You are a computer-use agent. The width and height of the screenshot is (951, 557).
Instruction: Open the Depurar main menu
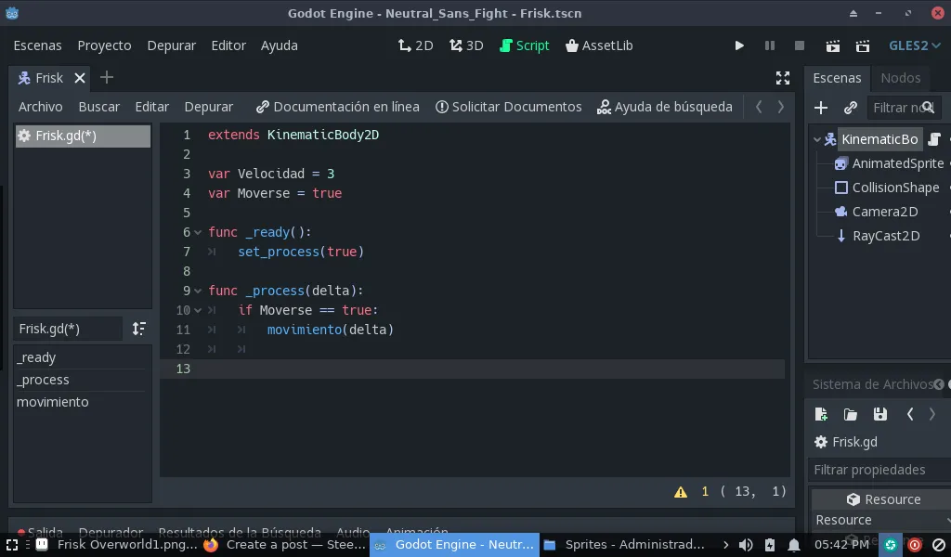(172, 45)
